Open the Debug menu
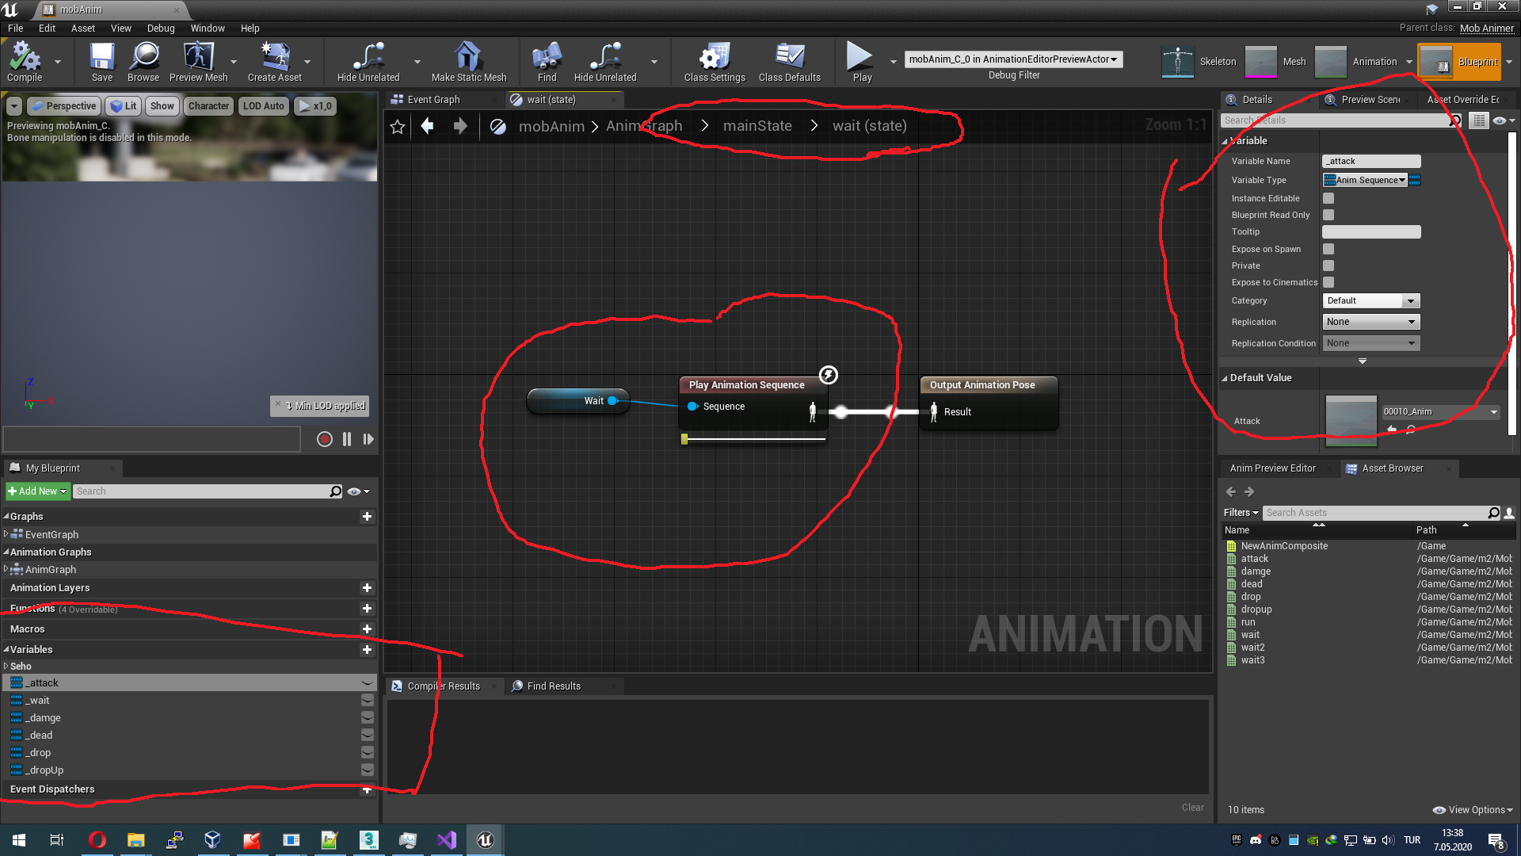Viewport: 1521px width, 856px height. click(x=161, y=28)
